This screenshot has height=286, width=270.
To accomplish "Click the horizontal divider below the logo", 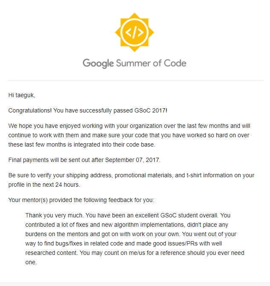I will tap(135, 80).
